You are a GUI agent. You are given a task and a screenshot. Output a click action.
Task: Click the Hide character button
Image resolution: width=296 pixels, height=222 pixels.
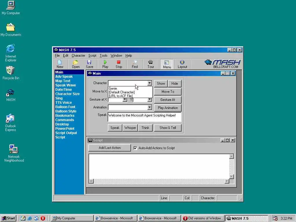click(175, 84)
